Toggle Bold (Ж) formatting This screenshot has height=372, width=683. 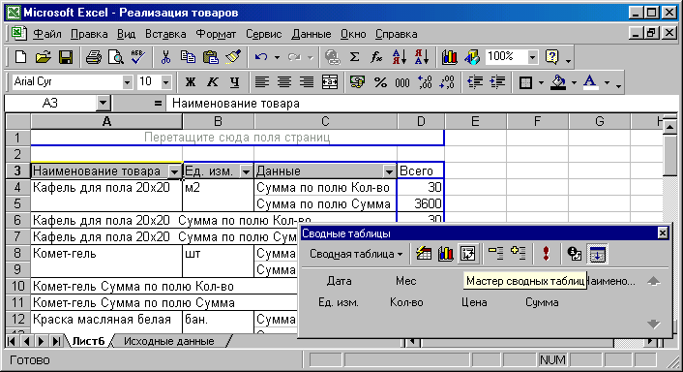[x=191, y=82]
